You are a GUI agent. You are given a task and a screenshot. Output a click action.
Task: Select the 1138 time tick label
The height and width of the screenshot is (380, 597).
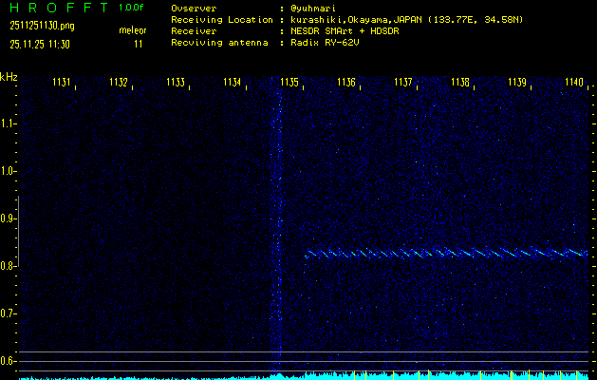coord(460,84)
